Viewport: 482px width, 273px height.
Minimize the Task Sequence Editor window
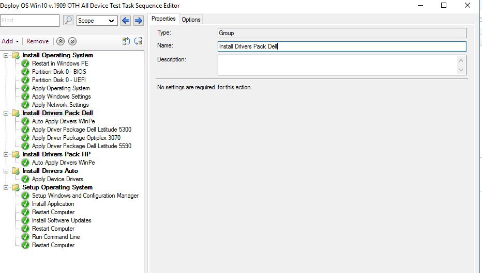[x=420, y=5]
